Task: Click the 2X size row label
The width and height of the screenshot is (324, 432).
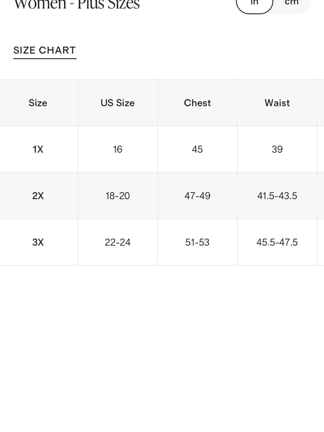Action: pyautogui.click(x=38, y=196)
